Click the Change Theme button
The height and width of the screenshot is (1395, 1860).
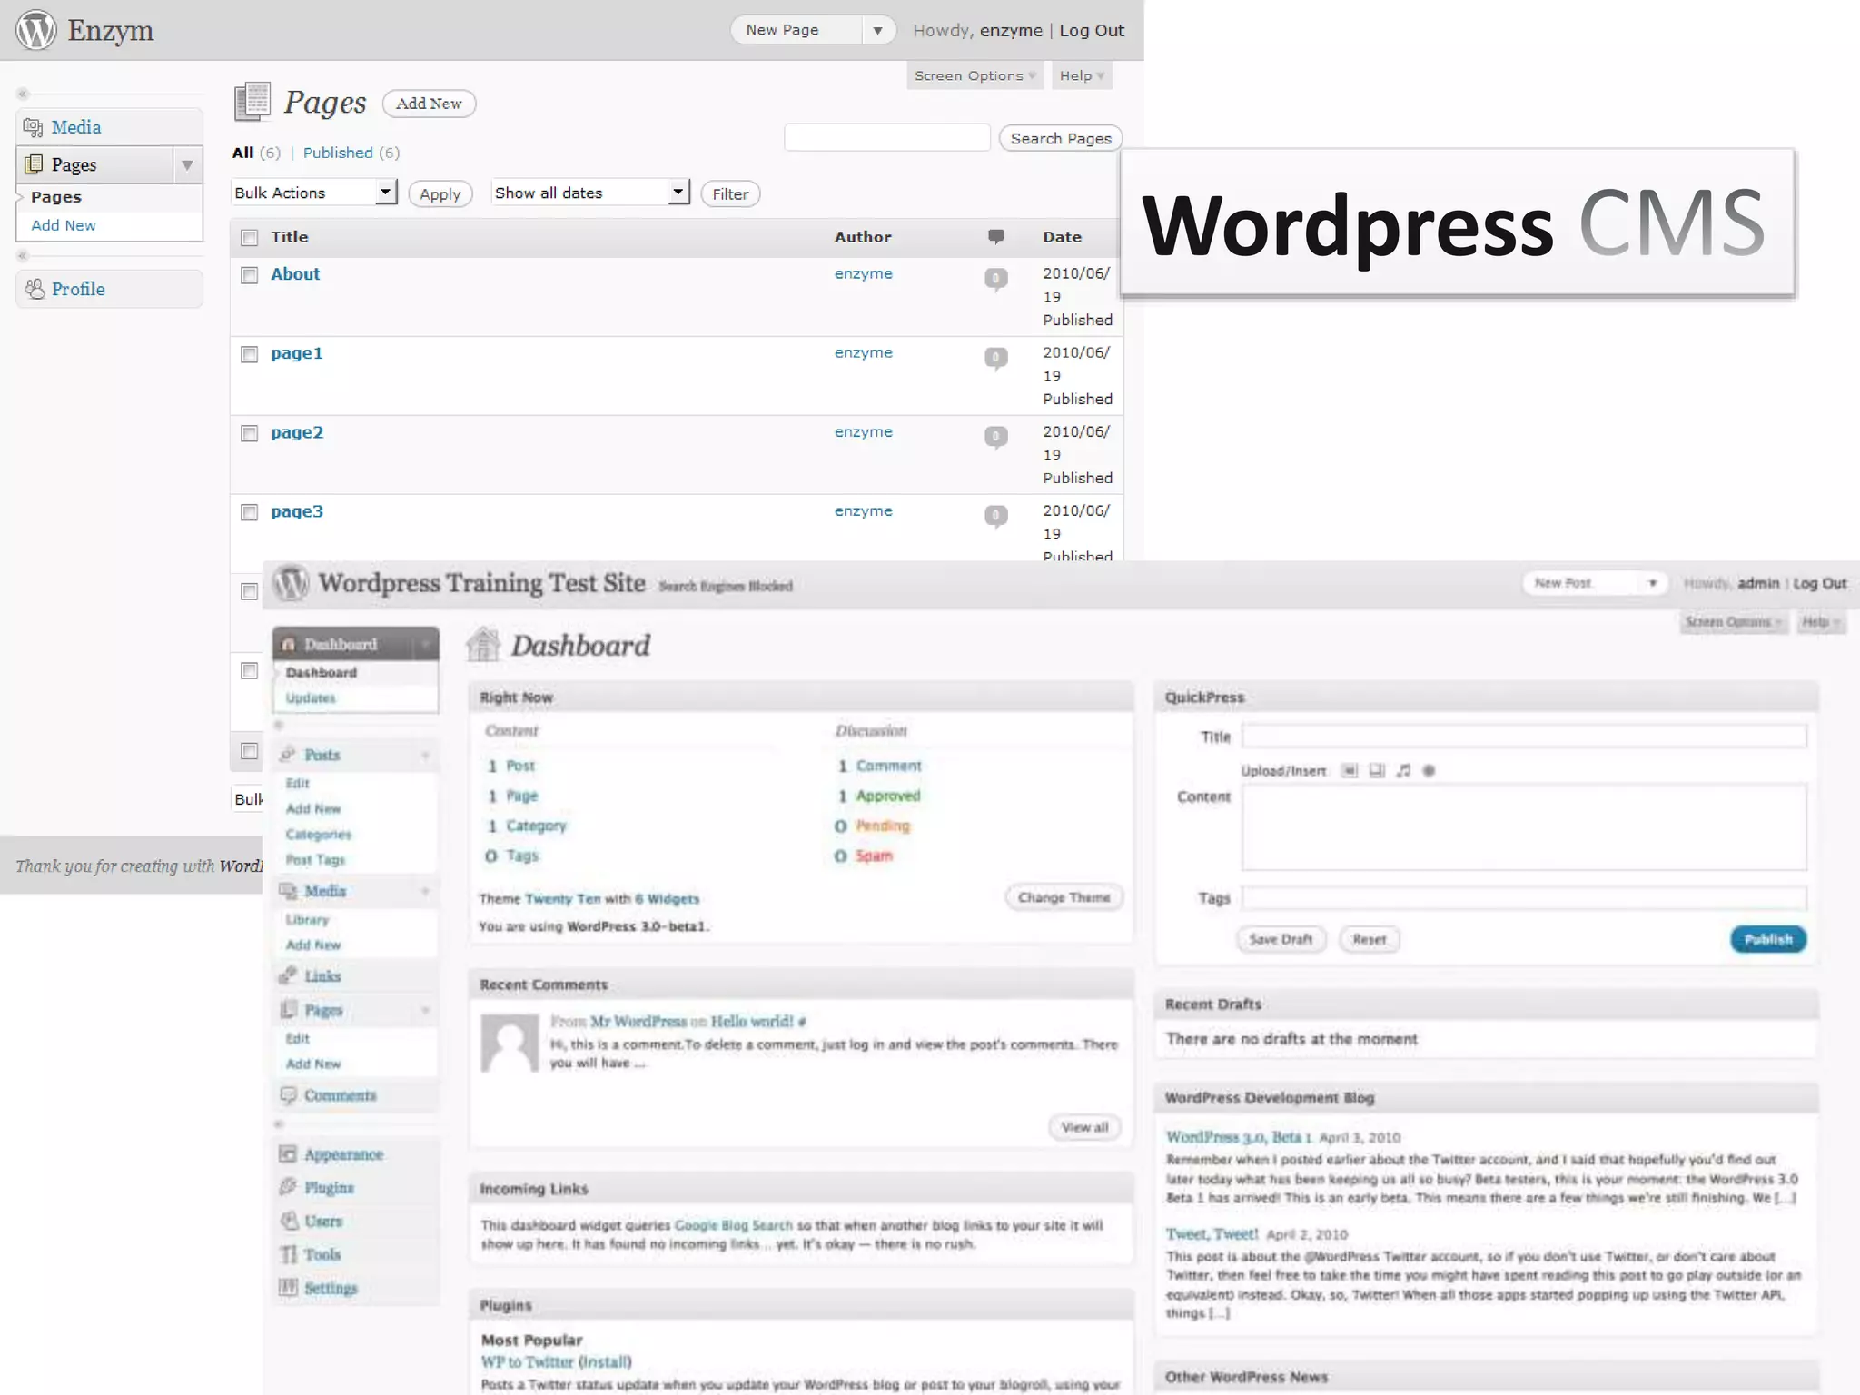[x=1064, y=897]
